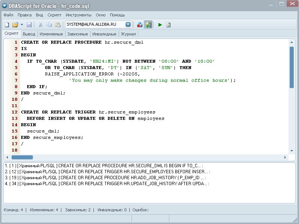This screenshot has height=224, width=299.
Task: Click the save diskette icon
Action: 29,25
